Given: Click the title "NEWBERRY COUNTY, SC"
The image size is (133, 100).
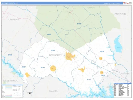Looking at the screenshot, I should pos(9,3).
